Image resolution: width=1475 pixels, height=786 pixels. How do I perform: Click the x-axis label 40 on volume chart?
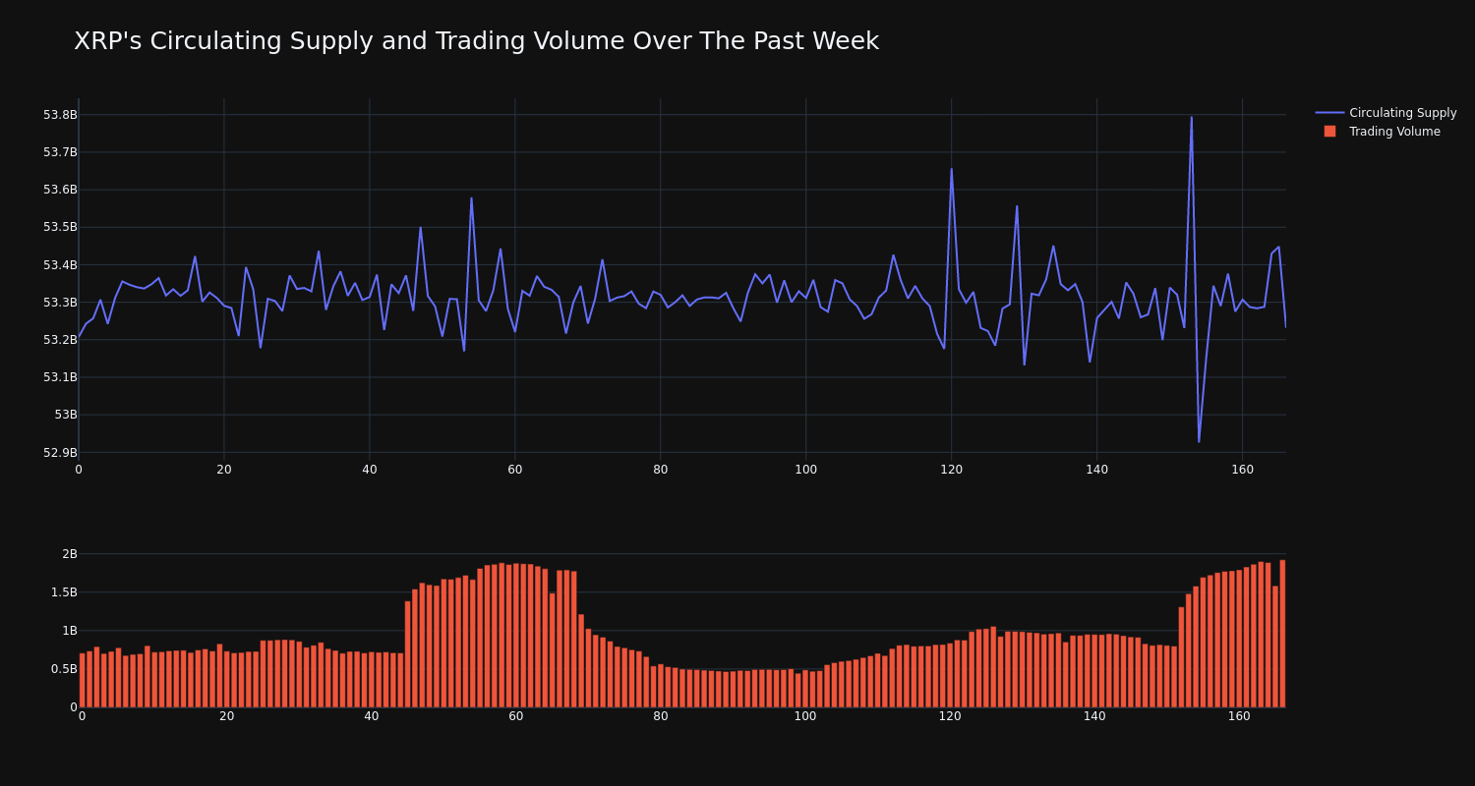coord(371,716)
